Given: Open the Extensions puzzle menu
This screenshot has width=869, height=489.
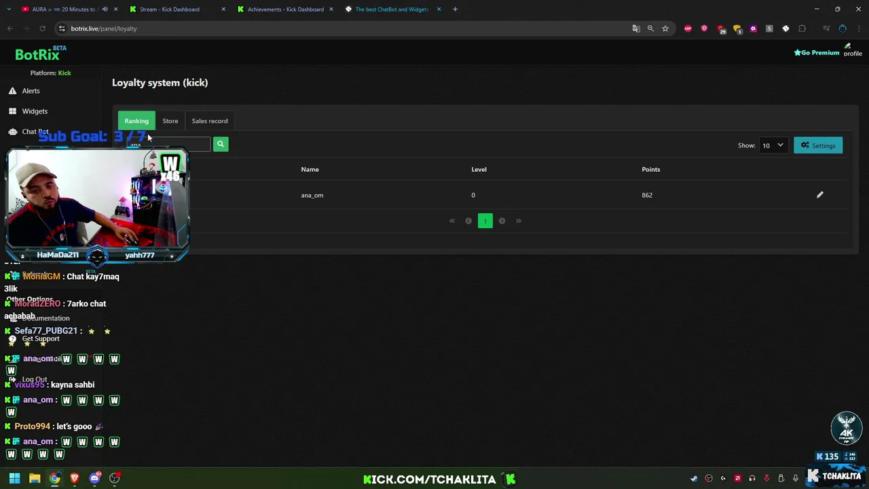Looking at the screenshot, I should 802,29.
